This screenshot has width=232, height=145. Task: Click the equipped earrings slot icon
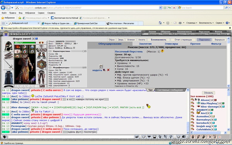click(41, 43)
